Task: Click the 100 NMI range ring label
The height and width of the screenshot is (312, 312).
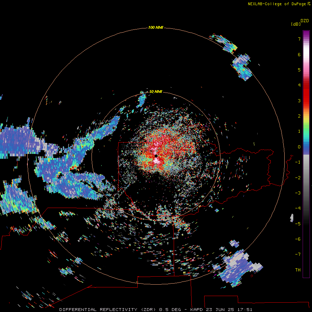Action: click(156, 27)
